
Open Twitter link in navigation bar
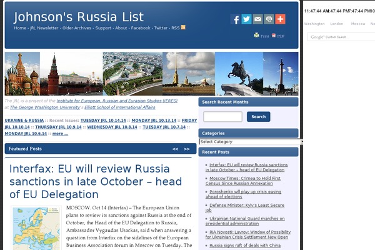pyautogui.click(x=161, y=28)
